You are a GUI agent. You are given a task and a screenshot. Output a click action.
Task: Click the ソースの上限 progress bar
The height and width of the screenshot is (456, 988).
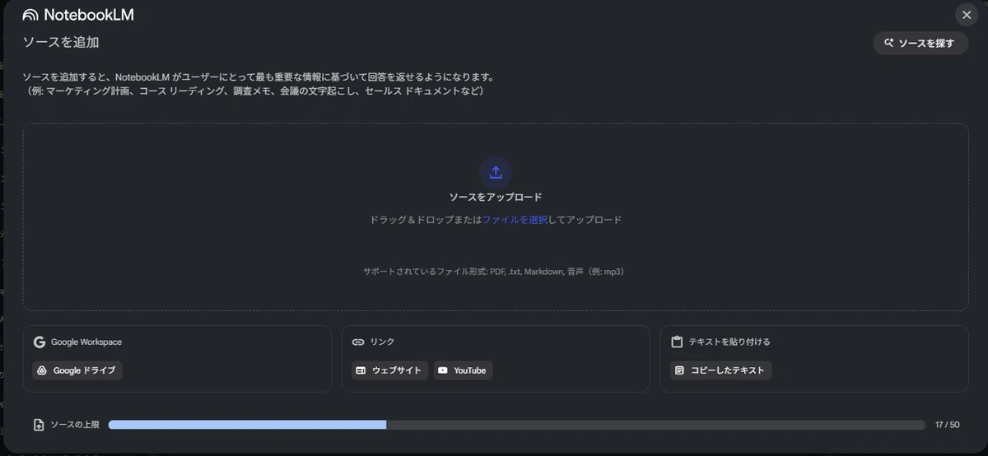tap(516, 425)
